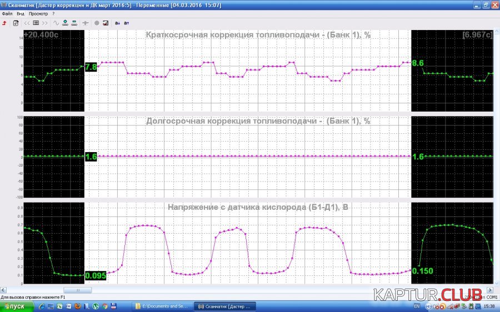The width and height of the screenshot is (500, 312).
Task: Launch Excel from quick launch
Action: [x=59, y=306]
